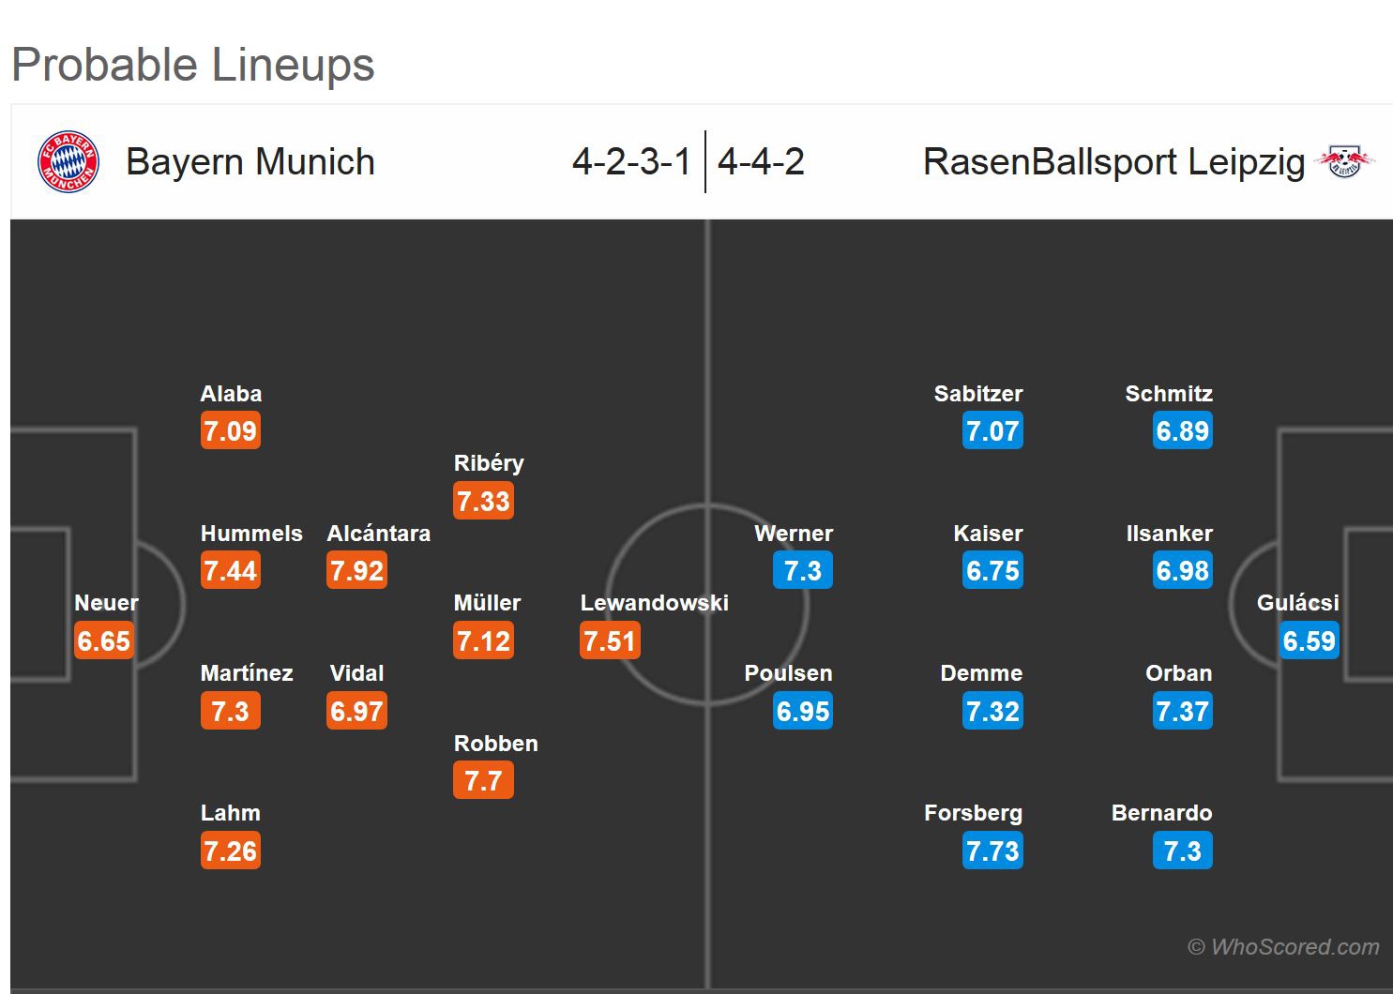Click the Ribéry player name

(489, 463)
